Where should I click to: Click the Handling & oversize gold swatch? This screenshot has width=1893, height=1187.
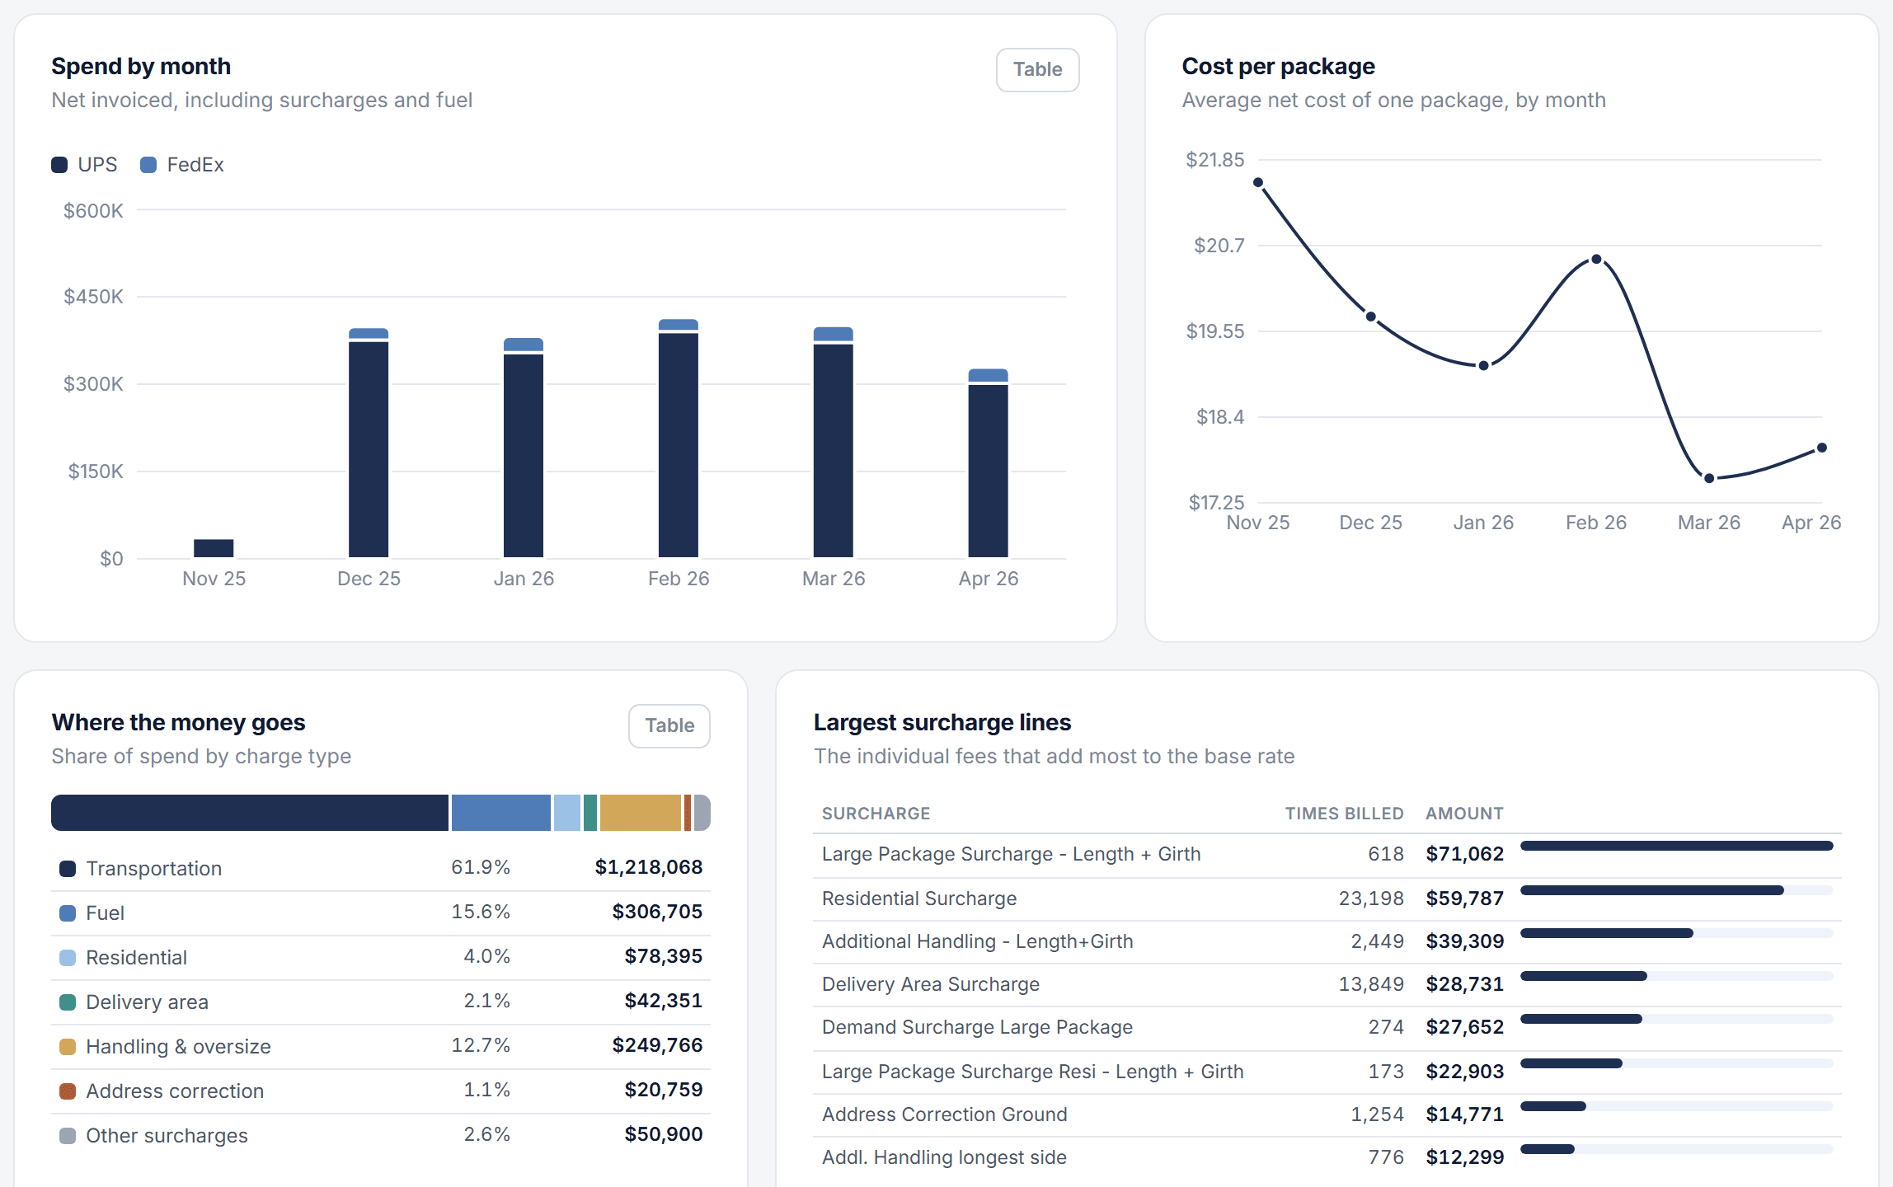68,1047
